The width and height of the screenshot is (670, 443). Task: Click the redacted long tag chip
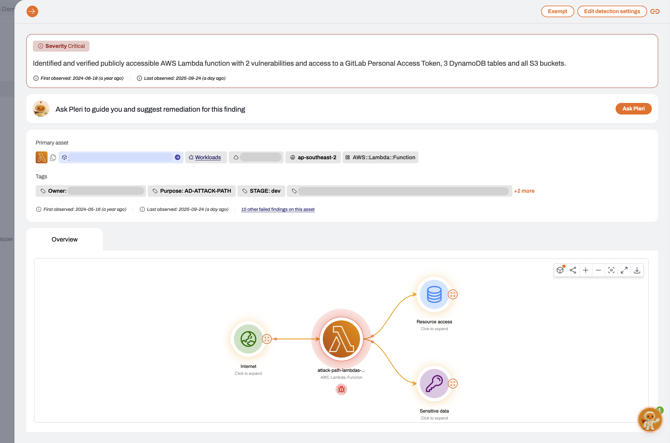click(x=399, y=191)
